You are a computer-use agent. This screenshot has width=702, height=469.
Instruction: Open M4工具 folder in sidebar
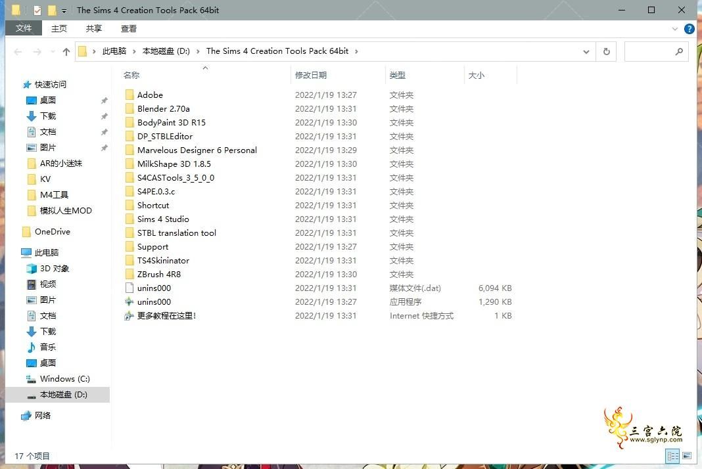54,194
